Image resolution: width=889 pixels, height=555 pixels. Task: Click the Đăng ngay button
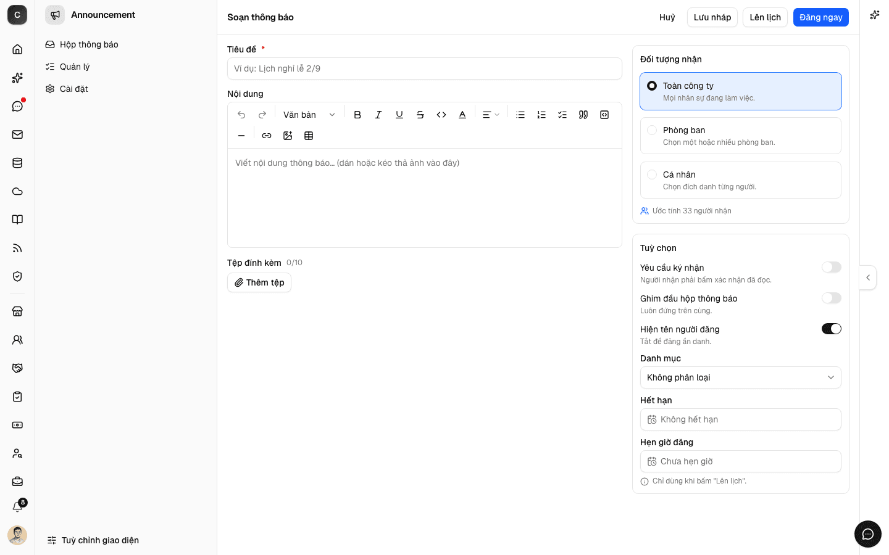click(x=821, y=17)
